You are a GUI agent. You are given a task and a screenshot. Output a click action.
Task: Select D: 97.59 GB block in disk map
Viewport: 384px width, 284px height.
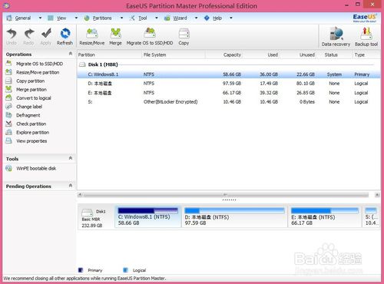(x=235, y=217)
